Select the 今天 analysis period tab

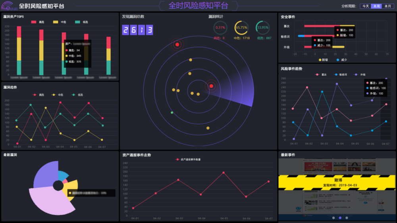(366, 6)
